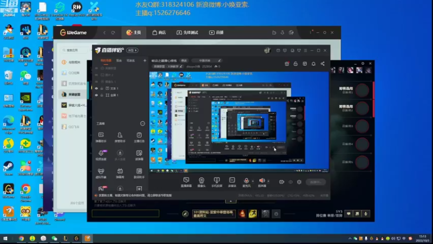Open the 直播 tab in WeGame

[216, 33]
